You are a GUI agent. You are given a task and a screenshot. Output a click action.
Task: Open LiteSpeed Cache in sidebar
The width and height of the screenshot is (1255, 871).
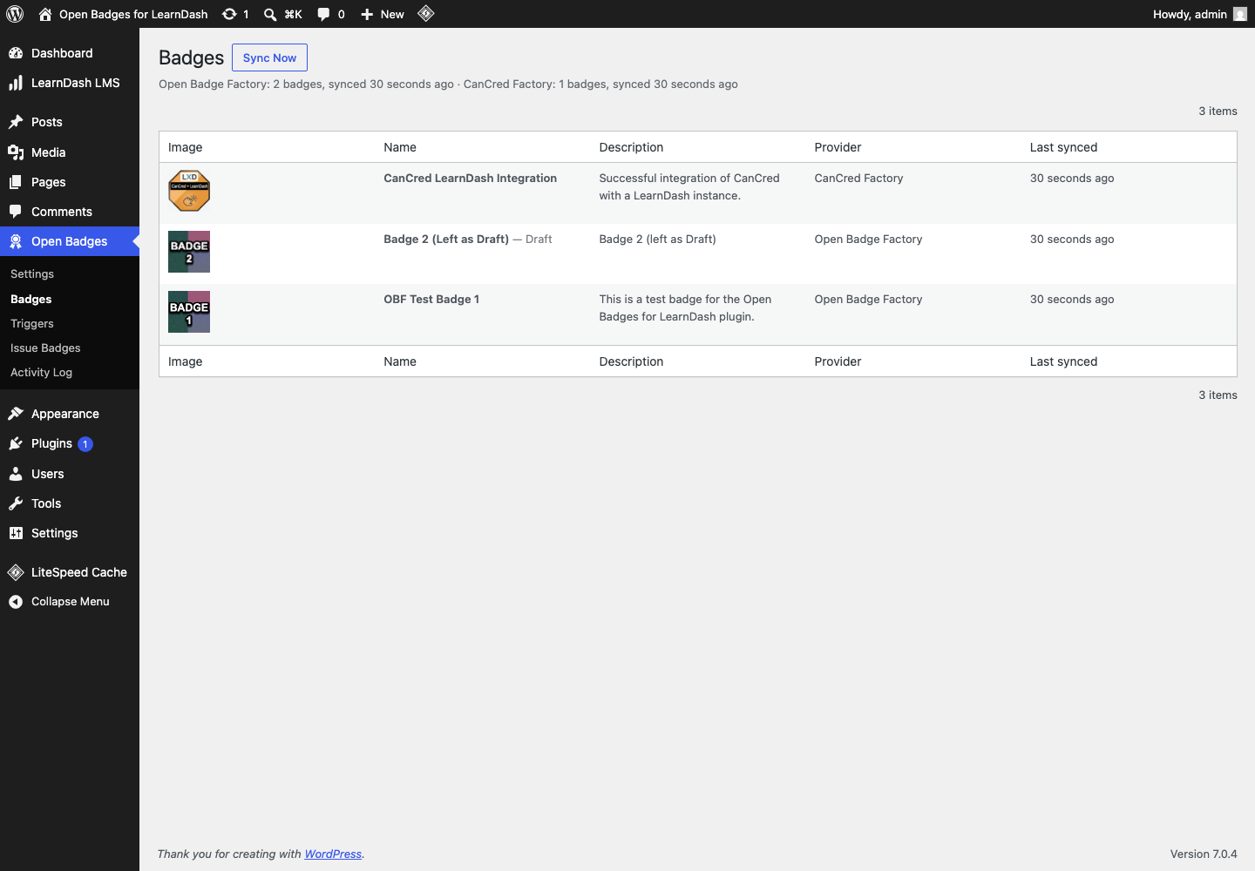click(70, 572)
